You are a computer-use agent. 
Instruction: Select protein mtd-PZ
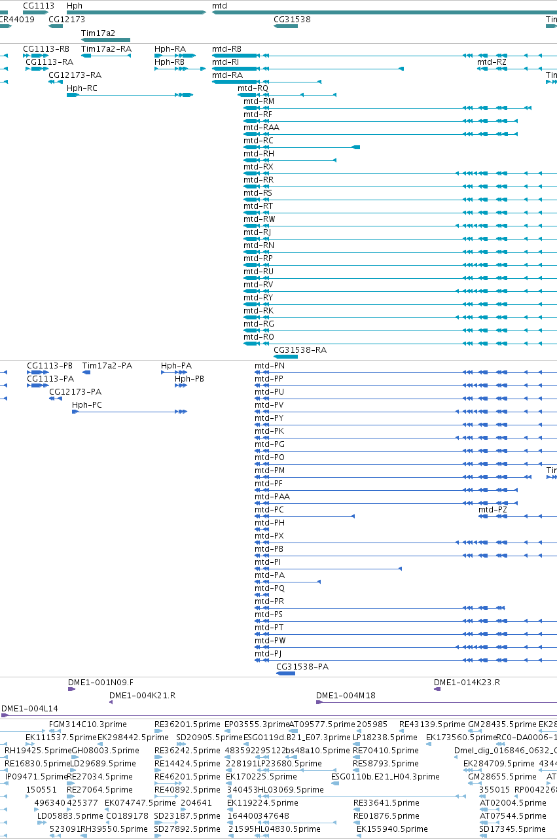(x=493, y=510)
